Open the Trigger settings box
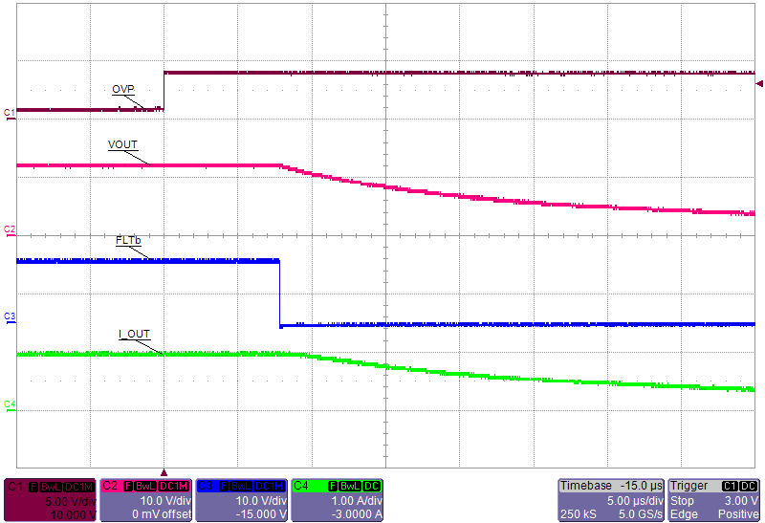This screenshot has width=765, height=523. tap(714, 499)
